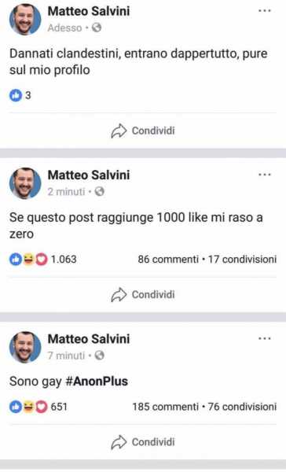The image size is (286, 472).
Task: Click profile picture on the 'Adesso' post
Action: pyautogui.click(x=25, y=19)
